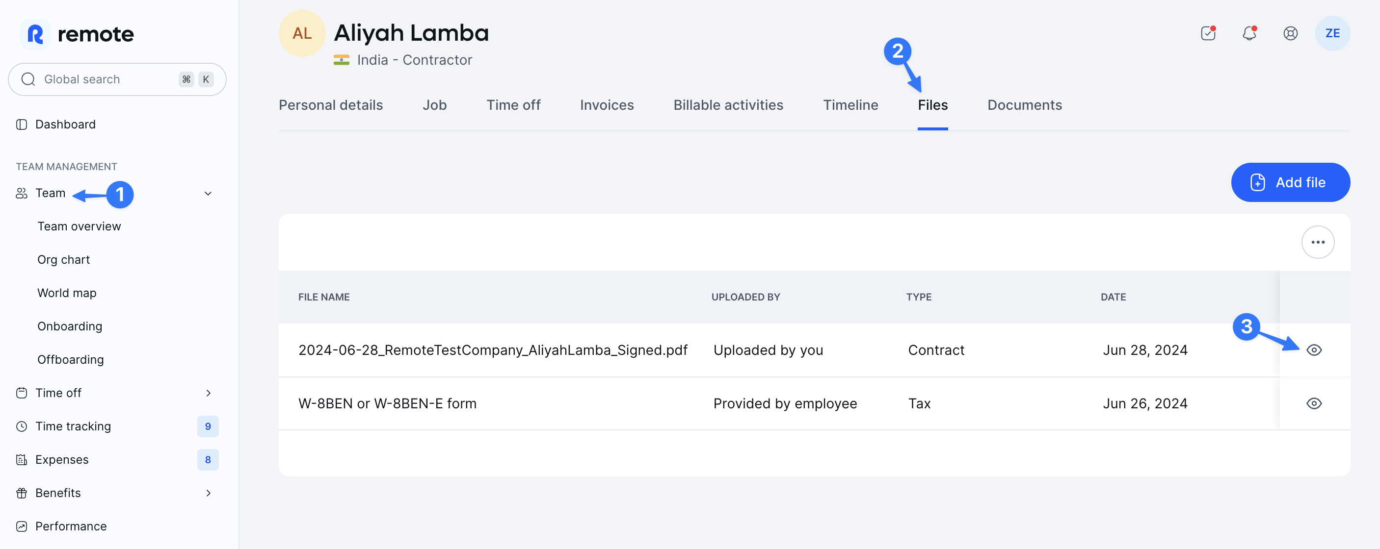
Task: Expand the Benefits submenu arrow
Action: tap(209, 493)
